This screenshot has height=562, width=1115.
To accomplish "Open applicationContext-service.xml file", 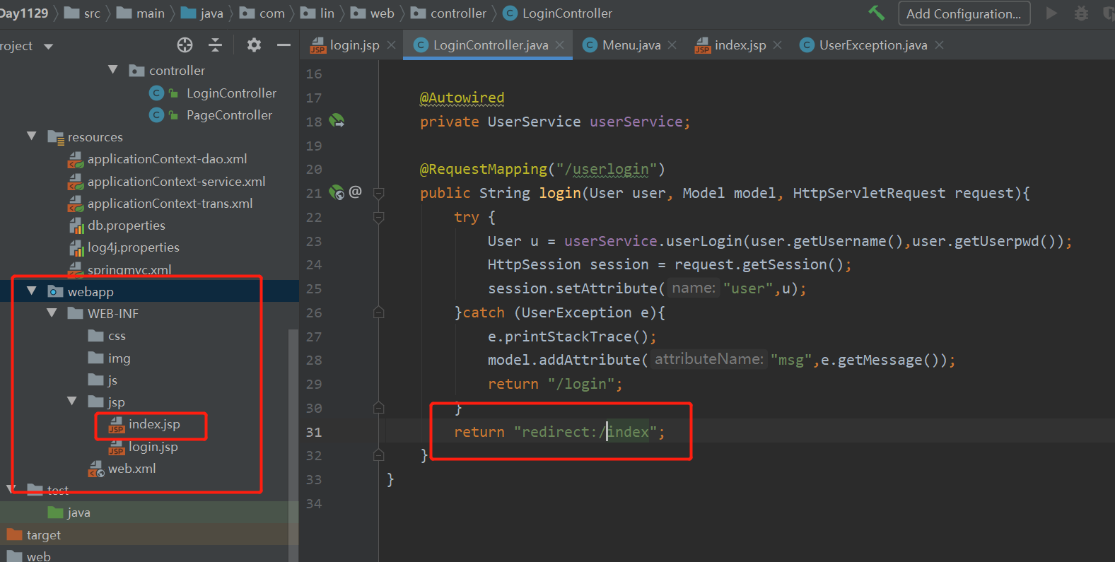I will click(176, 182).
